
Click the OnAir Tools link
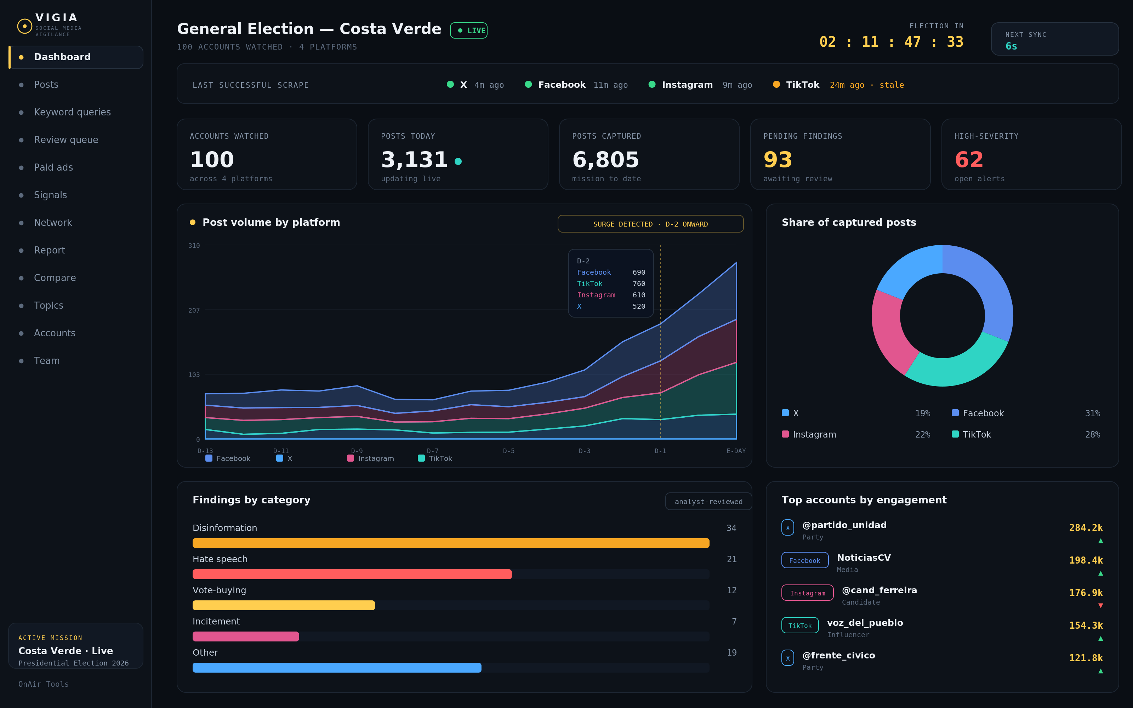coord(44,684)
